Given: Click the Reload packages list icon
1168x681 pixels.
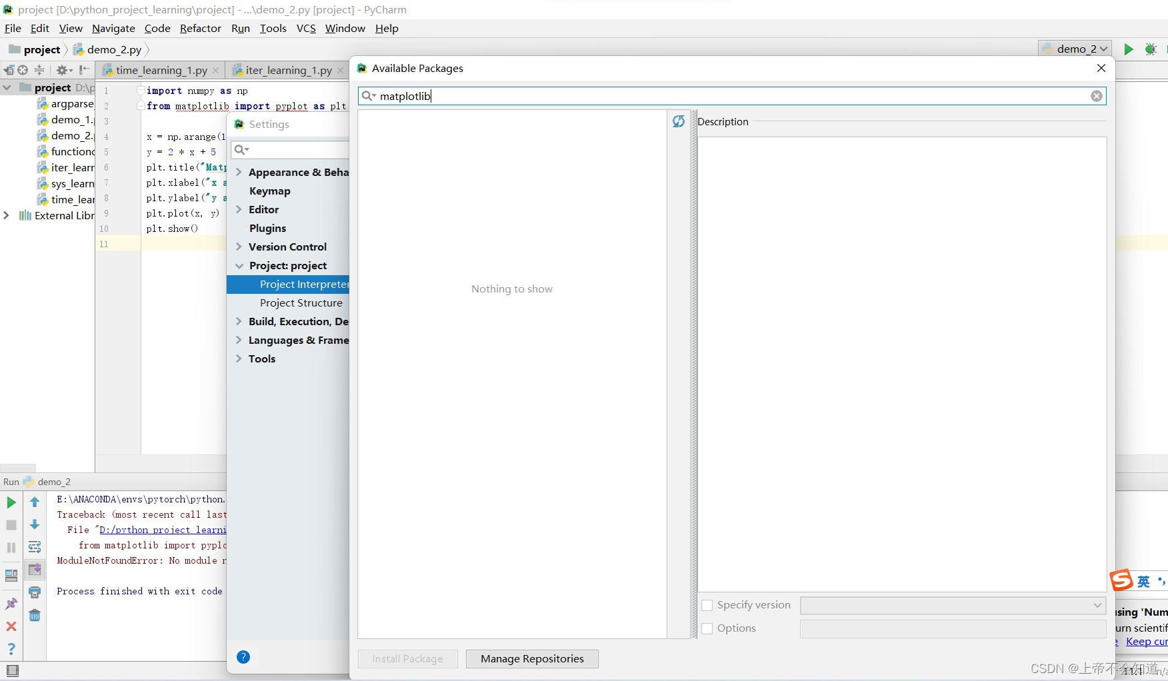Looking at the screenshot, I should point(679,121).
